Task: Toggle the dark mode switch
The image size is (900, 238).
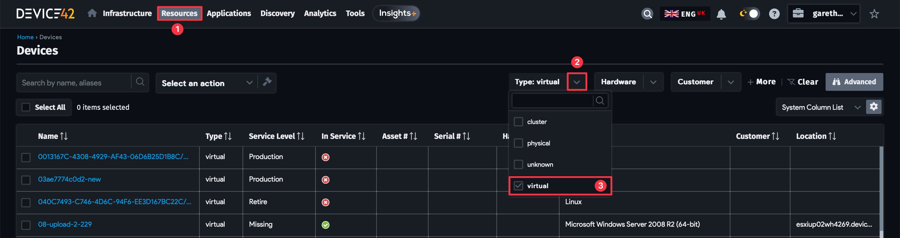Action: click(749, 14)
